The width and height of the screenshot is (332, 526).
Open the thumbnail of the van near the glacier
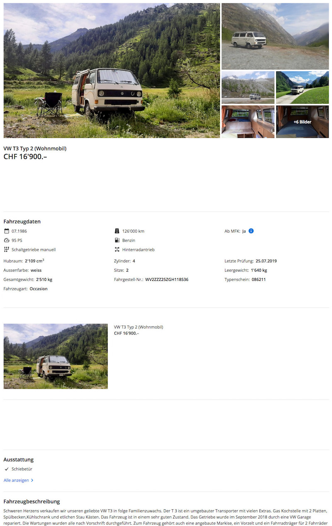[x=248, y=87]
